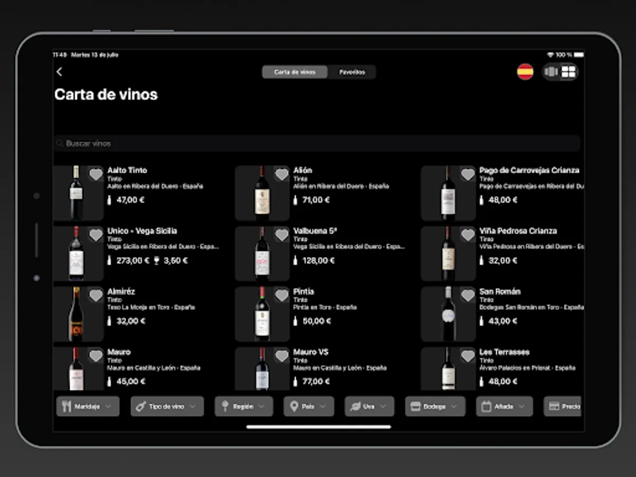The height and width of the screenshot is (477, 636).
Task: Switch to the Favoritos tab
Action: [352, 72]
